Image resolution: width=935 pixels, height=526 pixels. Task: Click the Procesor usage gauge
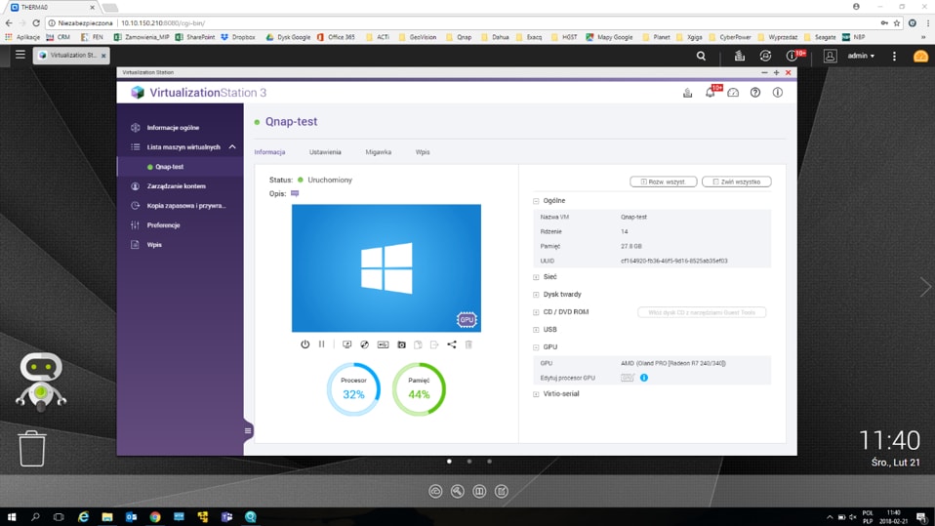coord(353,388)
